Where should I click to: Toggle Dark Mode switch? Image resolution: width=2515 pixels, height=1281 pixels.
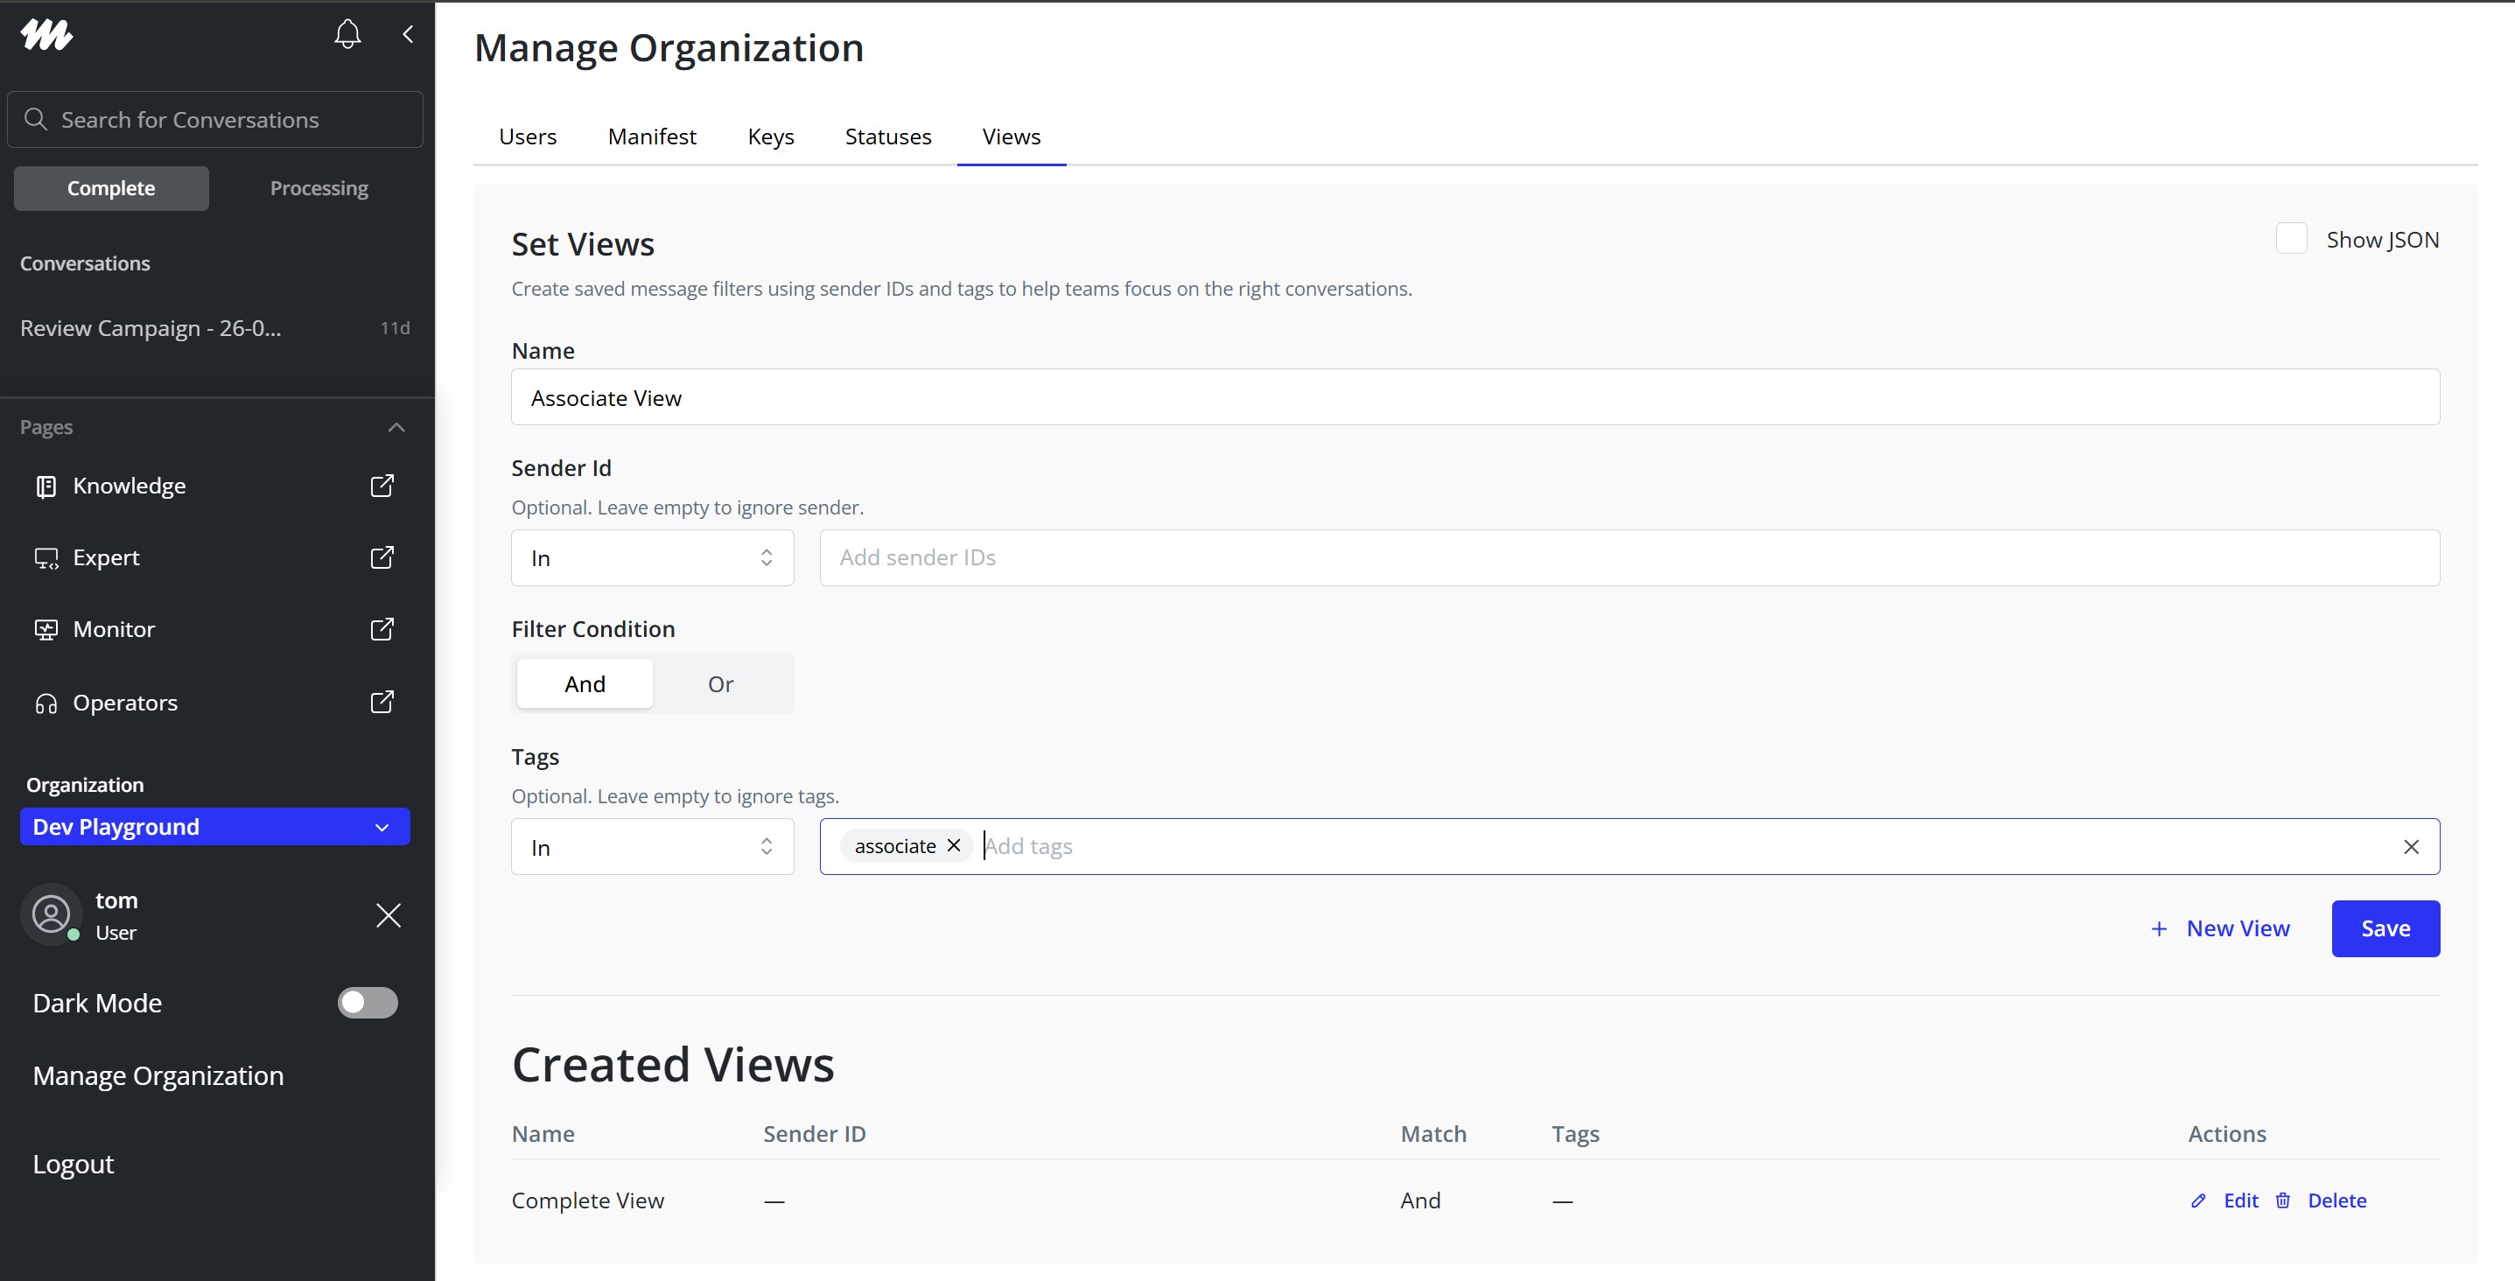coord(367,1003)
